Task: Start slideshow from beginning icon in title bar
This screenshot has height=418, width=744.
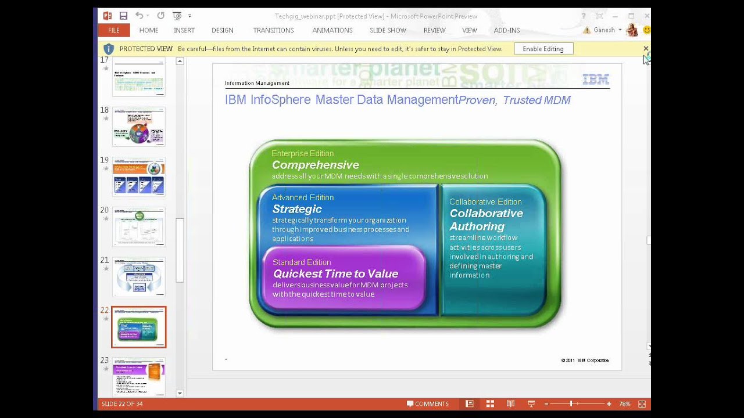Action: coord(177,16)
